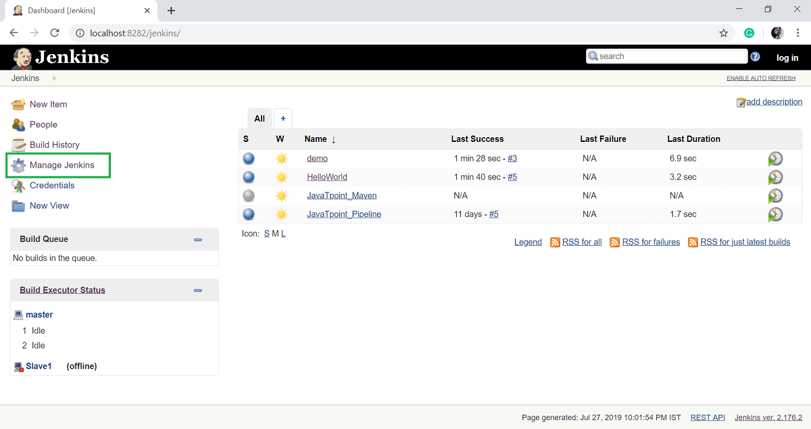This screenshot has height=429, width=811.
Task: Open the HelloWorld job link
Action: pyautogui.click(x=327, y=177)
